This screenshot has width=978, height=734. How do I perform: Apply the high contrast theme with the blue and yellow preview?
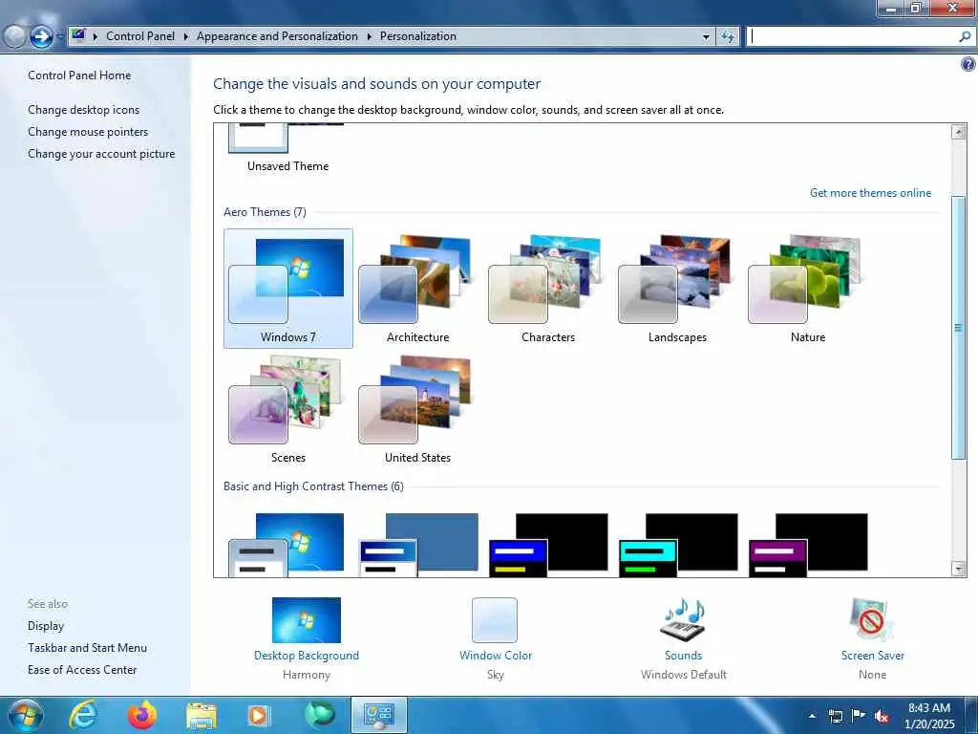pos(548,544)
